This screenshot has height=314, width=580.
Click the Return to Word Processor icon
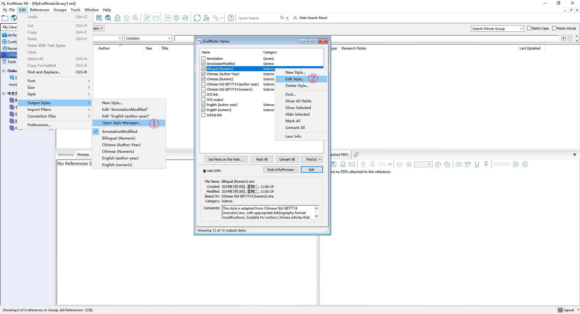pos(185,18)
